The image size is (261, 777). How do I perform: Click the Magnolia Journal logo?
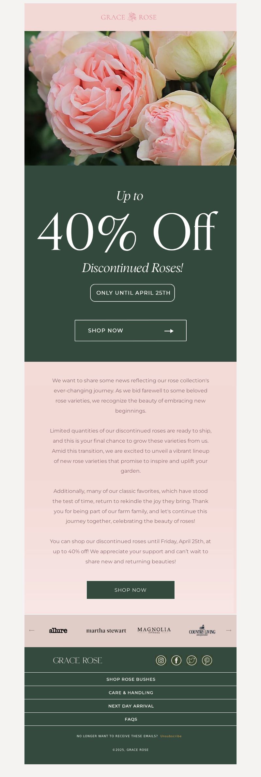(154, 630)
